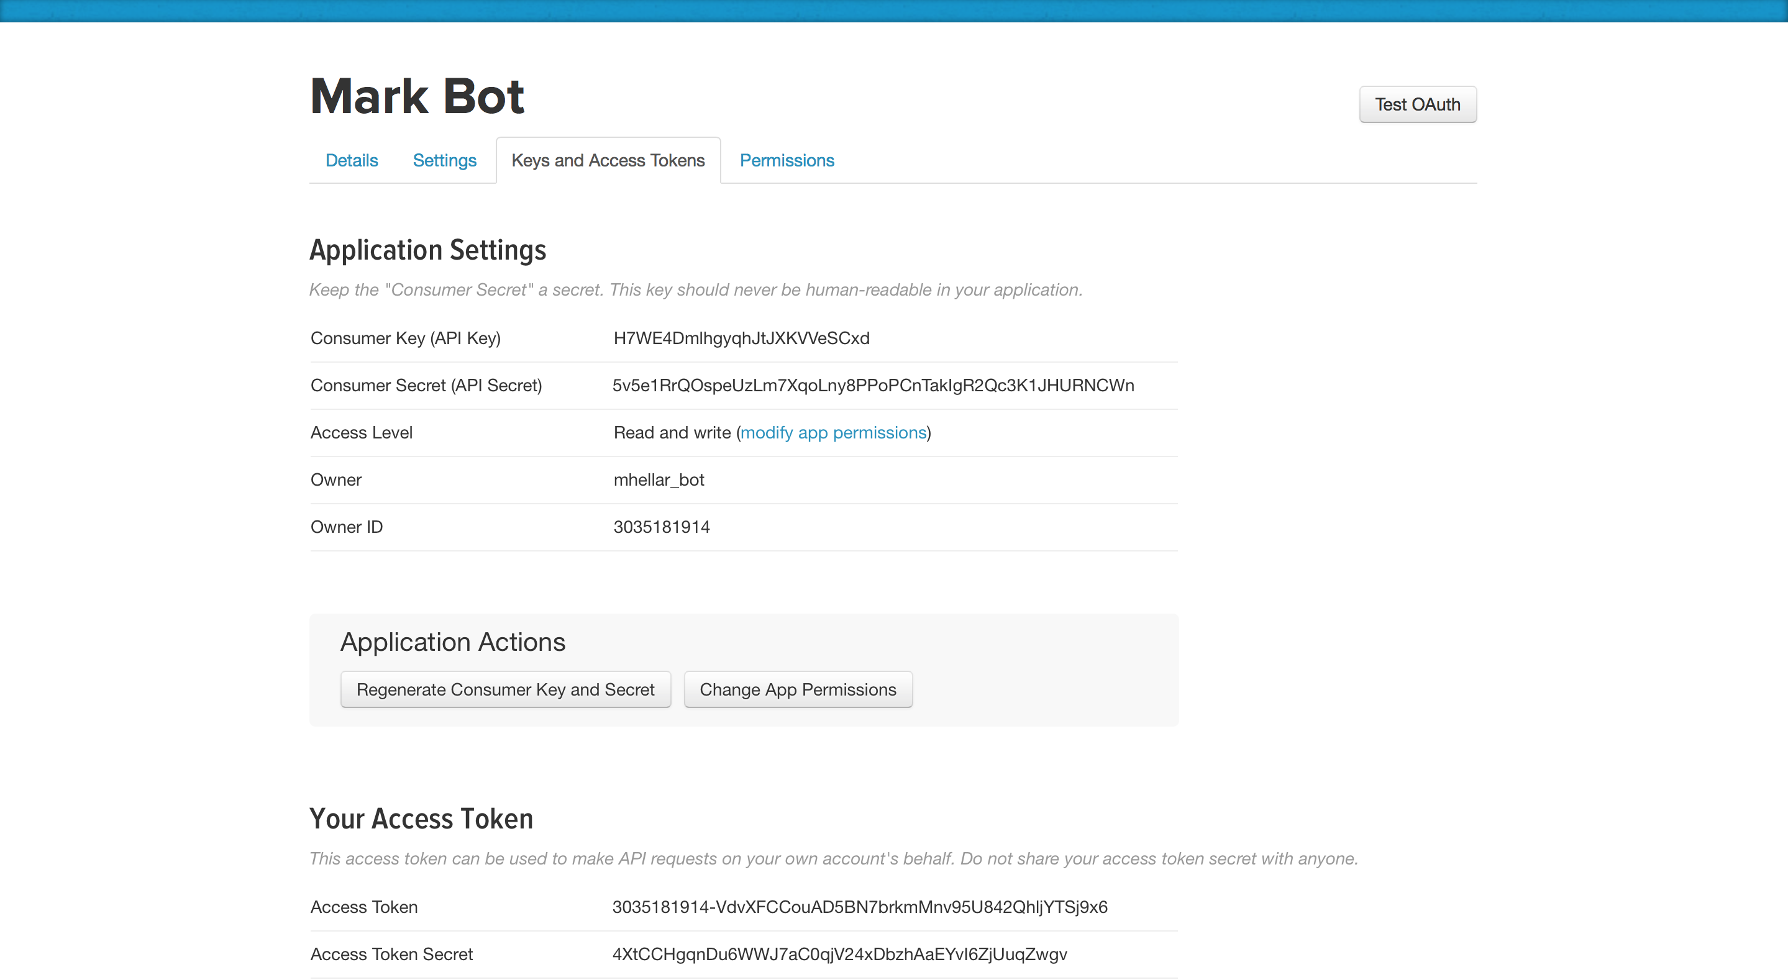Go to the Permissions tab
This screenshot has height=980, width=1788.
787,160
